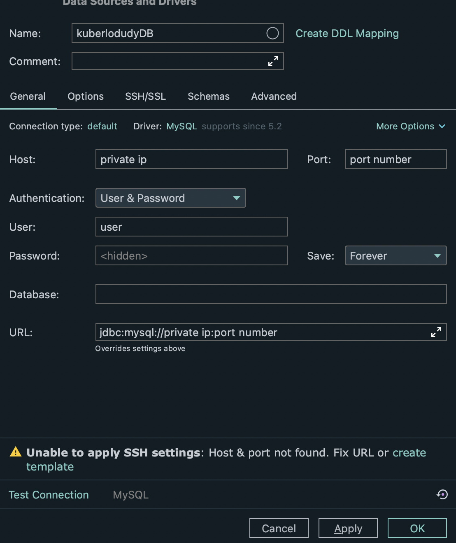Screen dimensions: 456x543
Task: Change the default connection type
Action: tap(102, 126)
